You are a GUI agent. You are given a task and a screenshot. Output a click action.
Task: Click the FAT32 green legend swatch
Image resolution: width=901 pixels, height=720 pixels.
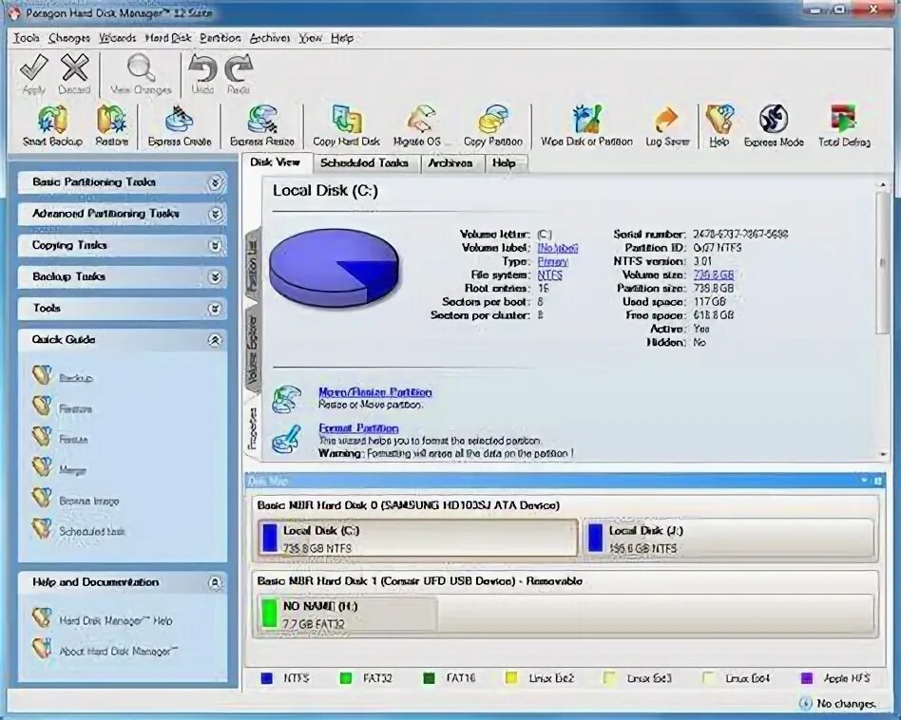346,678
